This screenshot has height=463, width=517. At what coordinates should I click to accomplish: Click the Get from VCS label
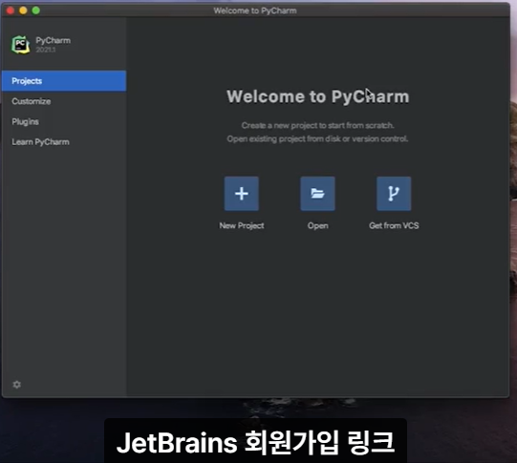point(394,225)
